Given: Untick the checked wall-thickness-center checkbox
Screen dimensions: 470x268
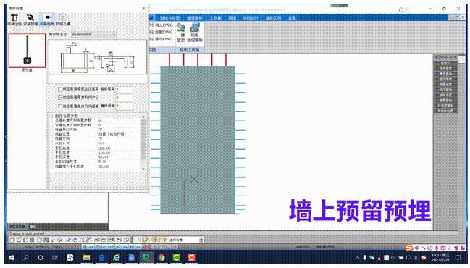Looking at the screenshot, I should 60,98.
